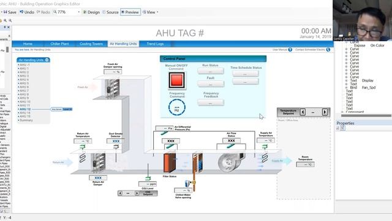Click the Duct Smoke Detector XXX value
Image resolution: width=392 pixels, height=221 pixels.
tap(116, 141)
